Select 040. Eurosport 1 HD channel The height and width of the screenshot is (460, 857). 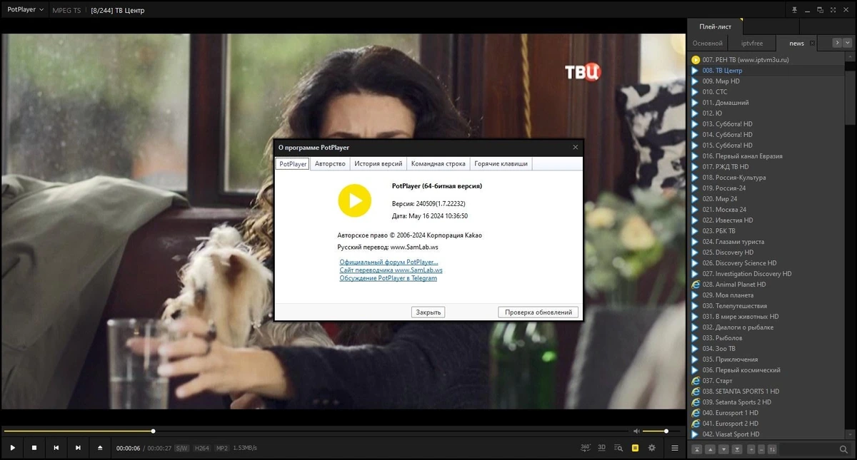pos(766,413)
